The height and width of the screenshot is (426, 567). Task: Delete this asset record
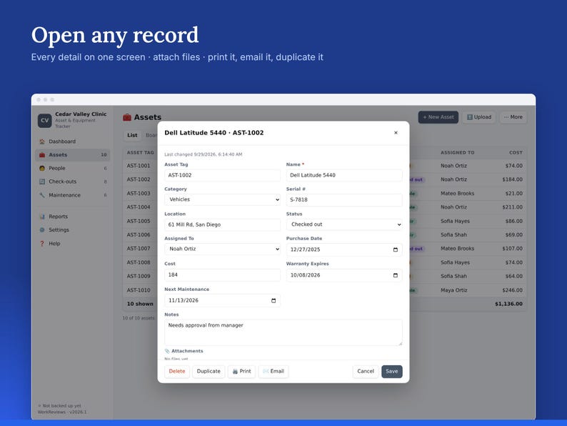177,372
